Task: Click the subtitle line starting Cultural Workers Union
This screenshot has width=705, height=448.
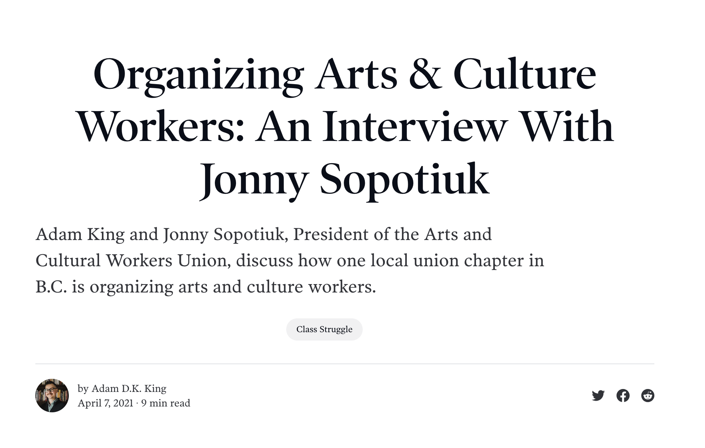Action: [290, 260]
